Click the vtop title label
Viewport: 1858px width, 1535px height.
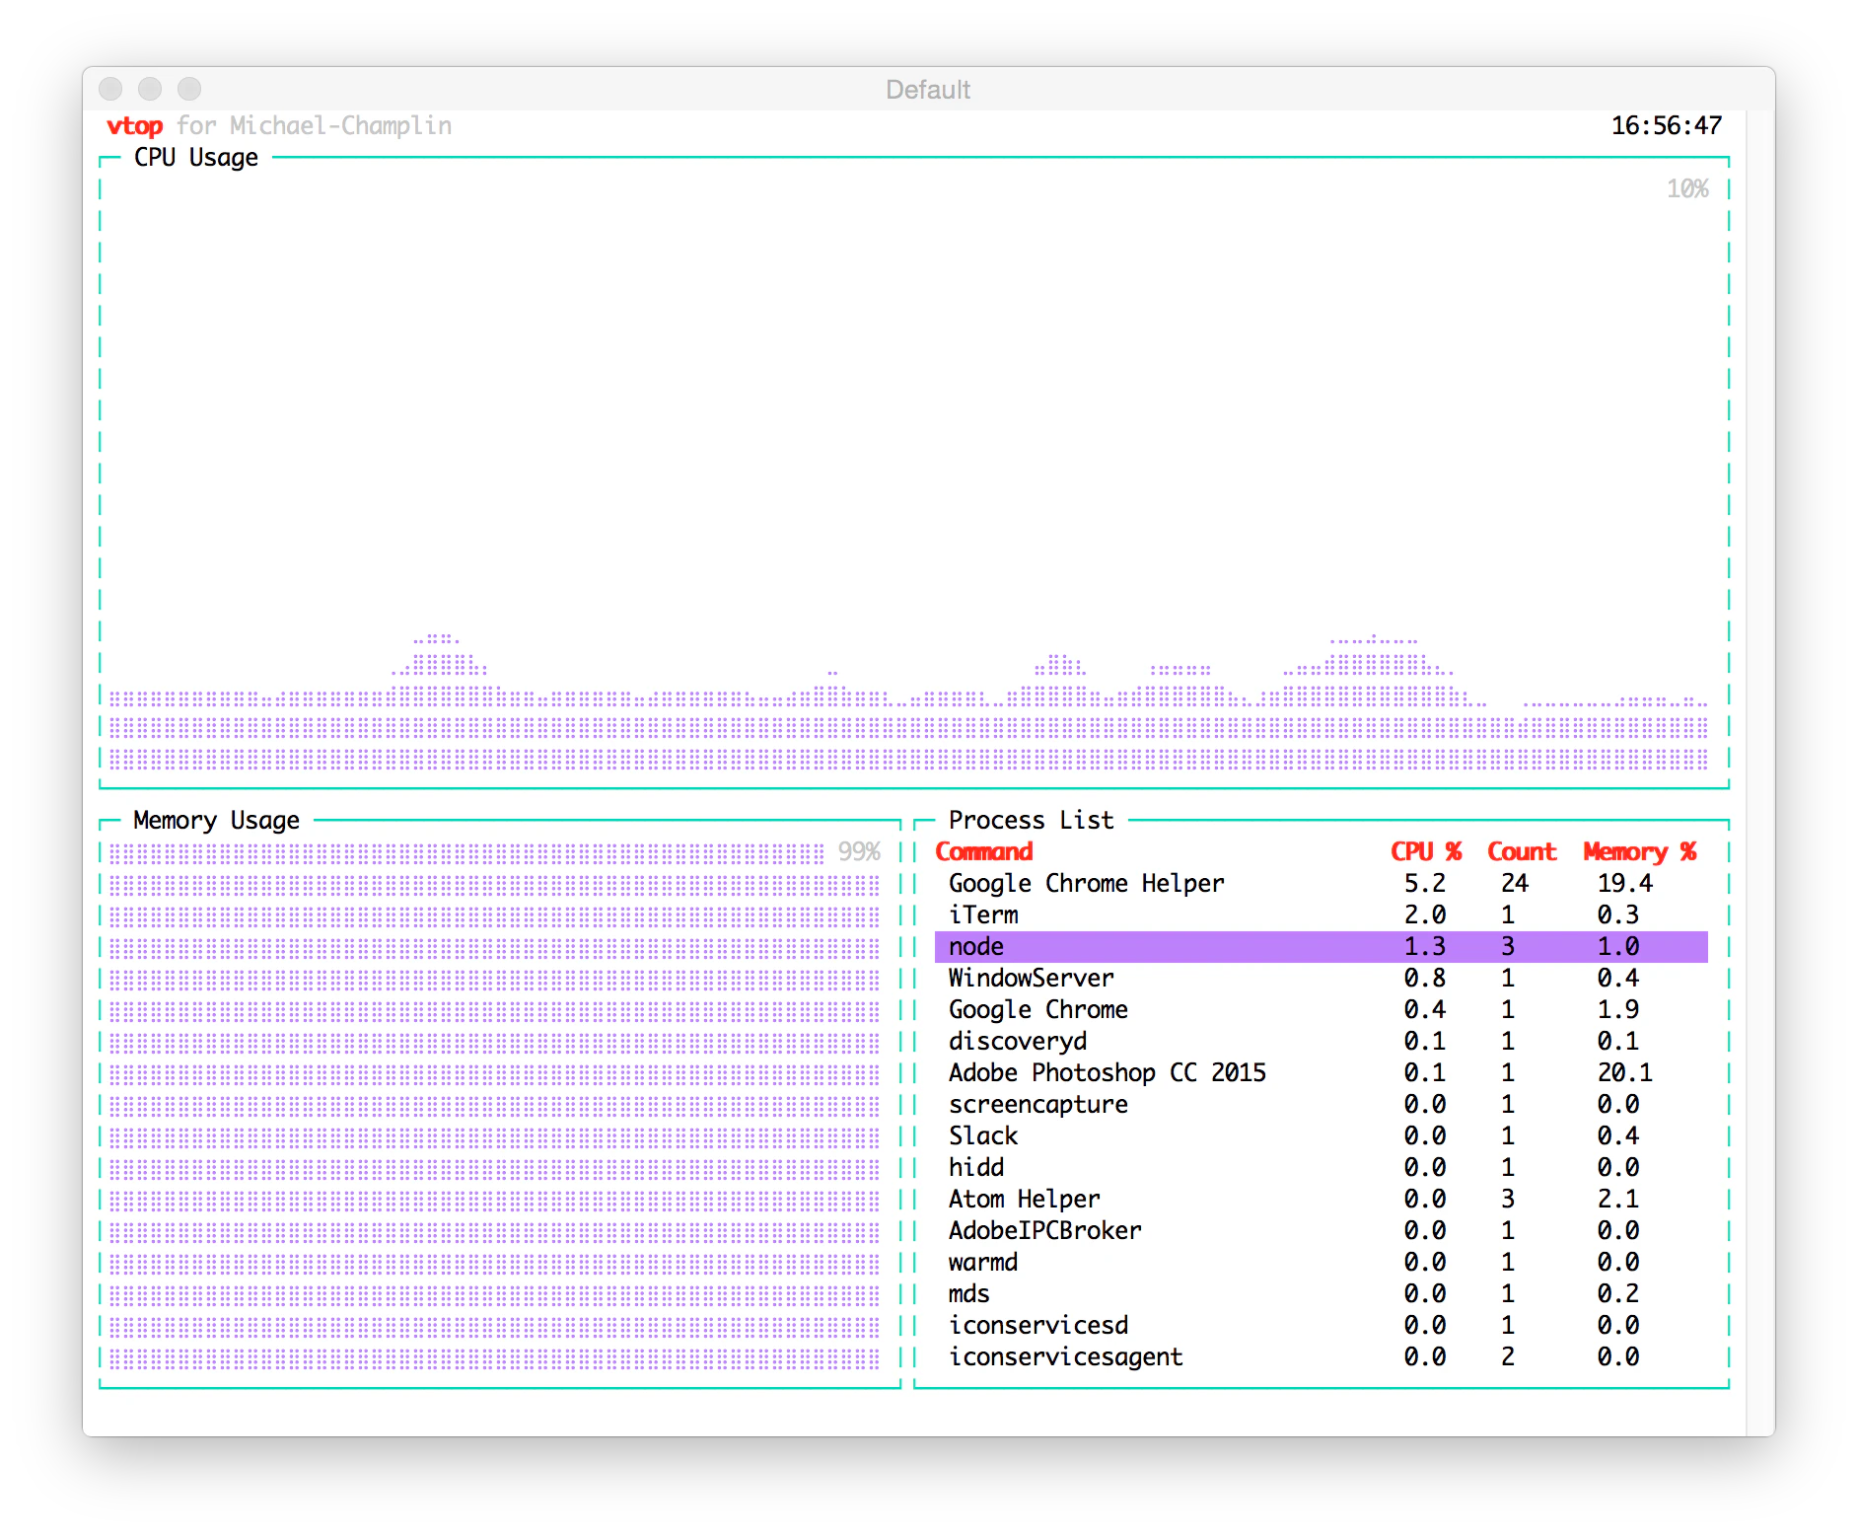(x=135, y=126)
